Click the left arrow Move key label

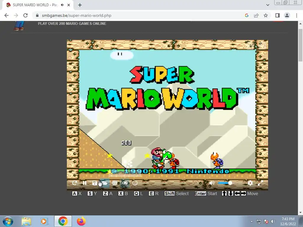(x=237, y=193)
